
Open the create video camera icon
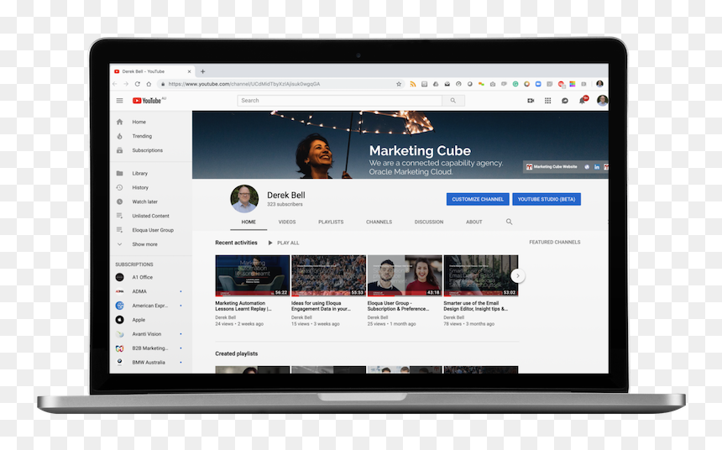(x=531, y=101)
